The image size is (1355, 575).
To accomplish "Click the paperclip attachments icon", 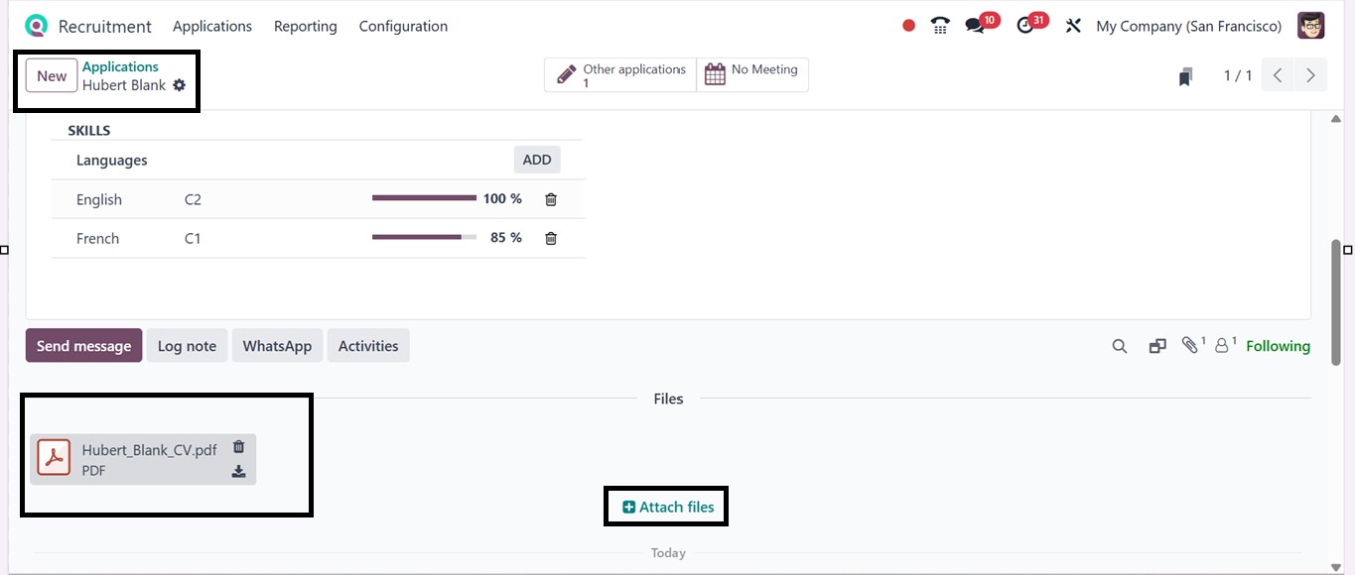I will [x=1189, y=345].
